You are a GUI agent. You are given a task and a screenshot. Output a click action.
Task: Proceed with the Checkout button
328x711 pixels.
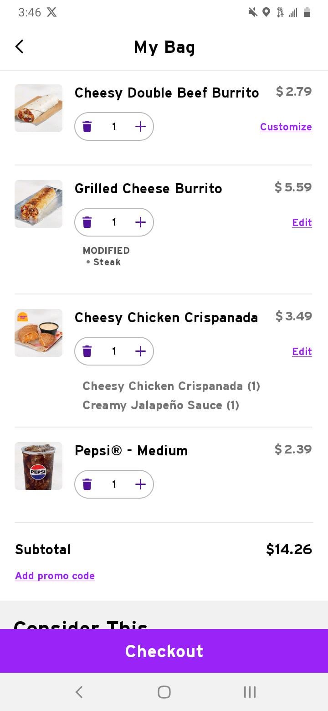click(x=164, y=651)
